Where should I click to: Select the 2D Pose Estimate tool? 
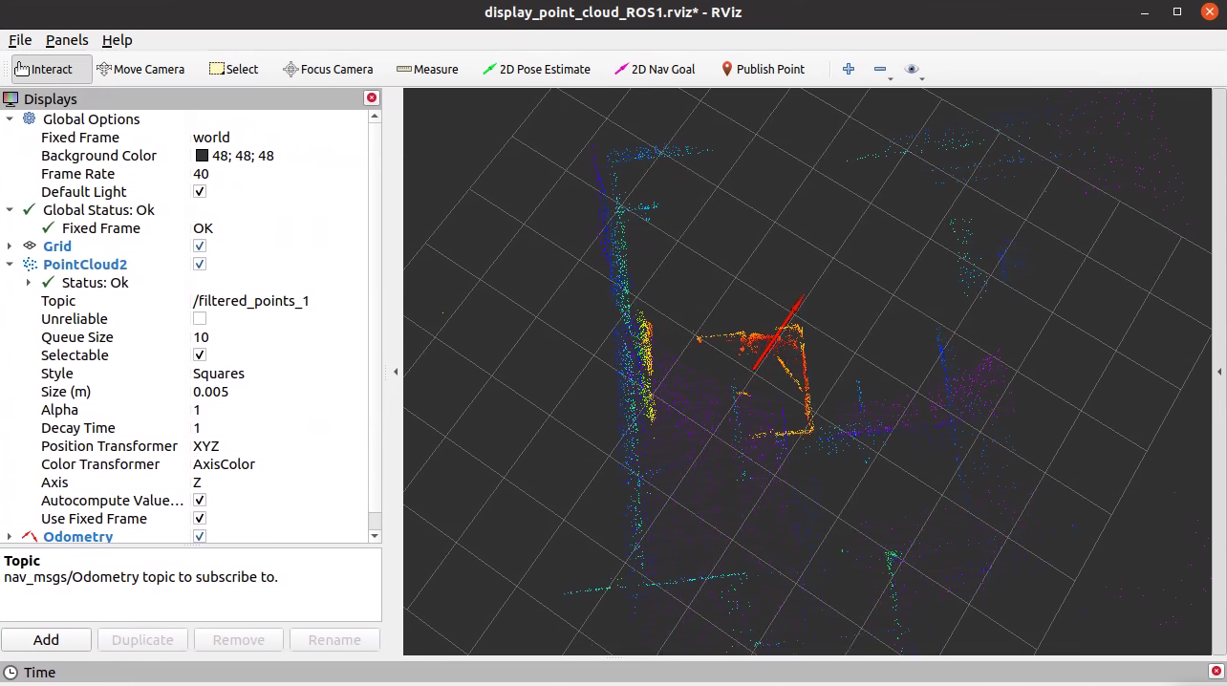[x=537, y=69]
